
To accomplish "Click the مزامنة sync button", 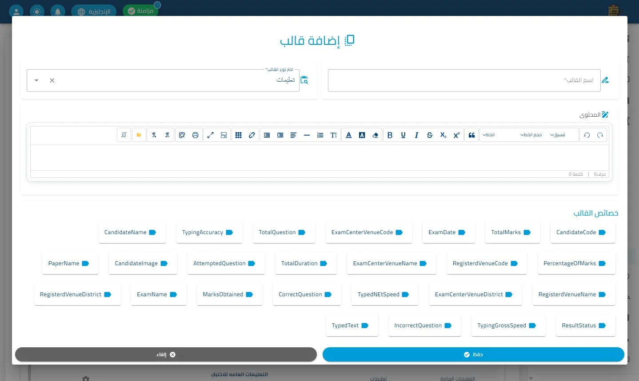I will [x=140, y=11].
